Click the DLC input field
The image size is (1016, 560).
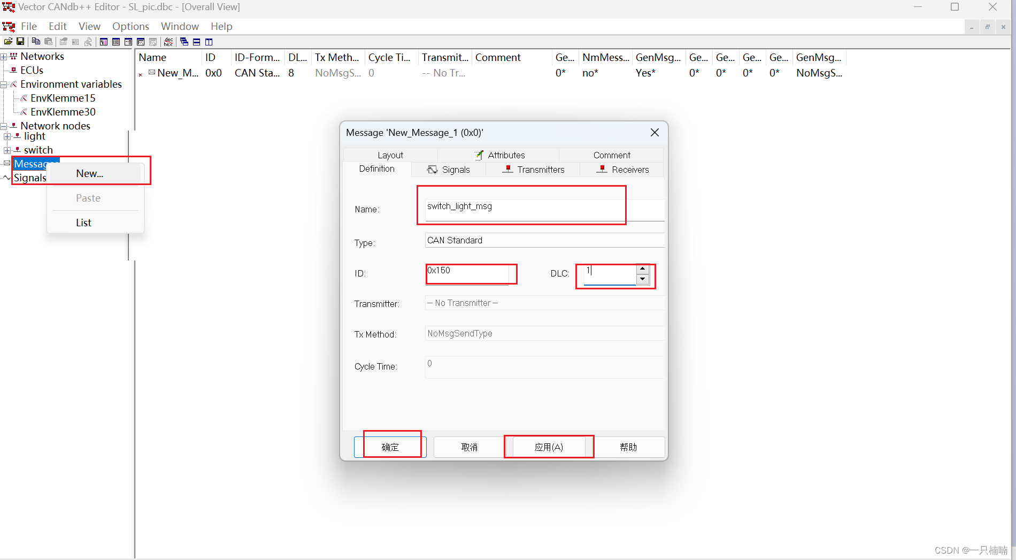click(x=610, y=274)
